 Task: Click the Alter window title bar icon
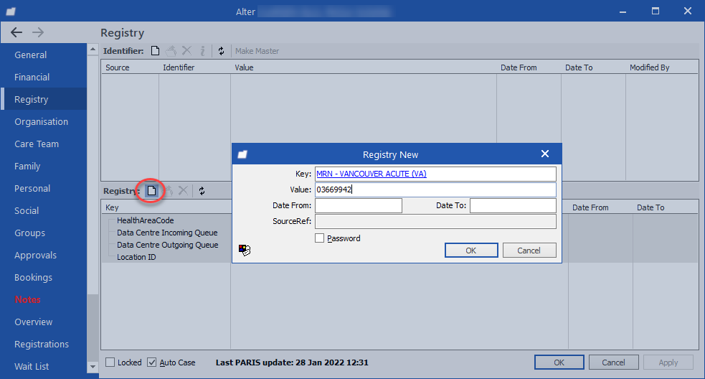tap(11, 11)
